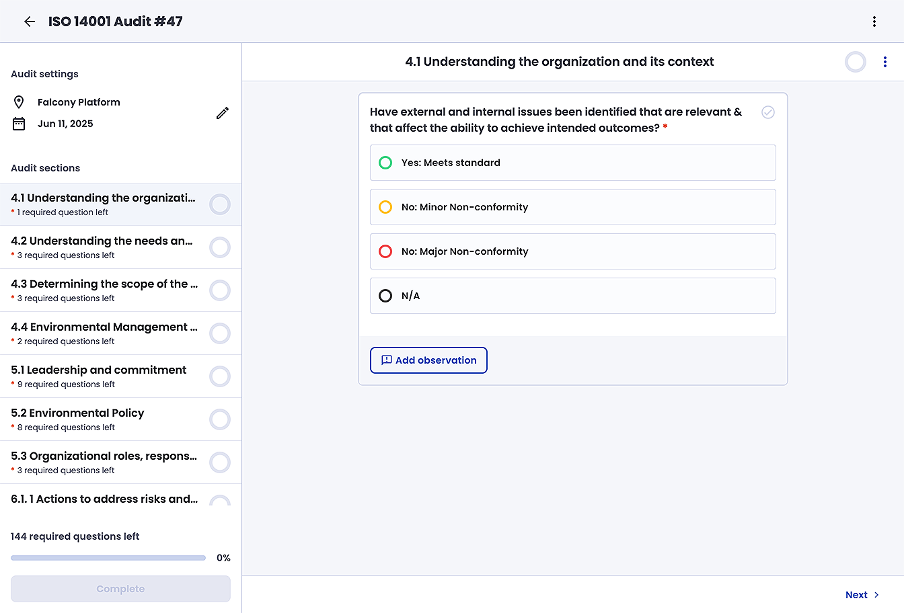Click progress ring for 4.1 section row
Viewport: 904px width, 613px height.
(220, 204)
